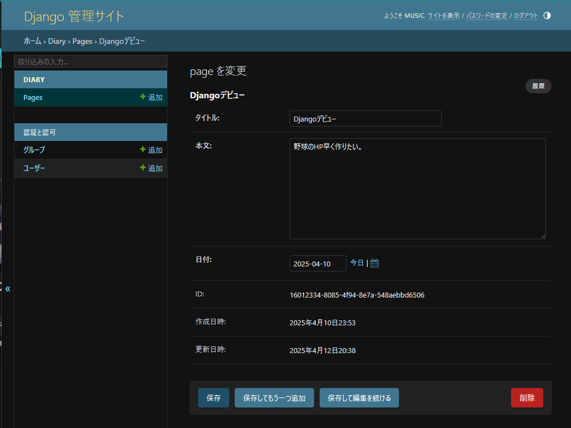Screen dimensions: 571x428
Task: Open the calendar date picker icon
Action: pos(375,263)
